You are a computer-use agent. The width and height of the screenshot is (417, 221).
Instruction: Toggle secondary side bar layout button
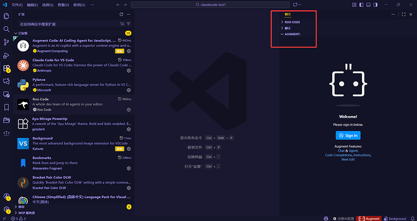pyautogui.click(x=375, y=5)
